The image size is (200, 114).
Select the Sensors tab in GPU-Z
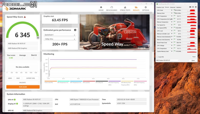(167, 7)
